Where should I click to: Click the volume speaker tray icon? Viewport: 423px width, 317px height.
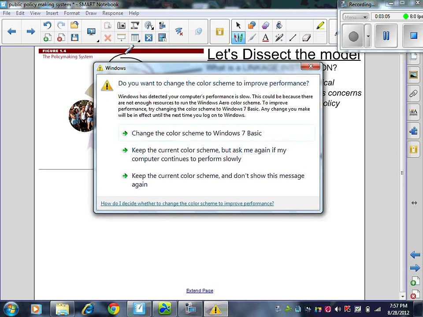tap(338, 309)
